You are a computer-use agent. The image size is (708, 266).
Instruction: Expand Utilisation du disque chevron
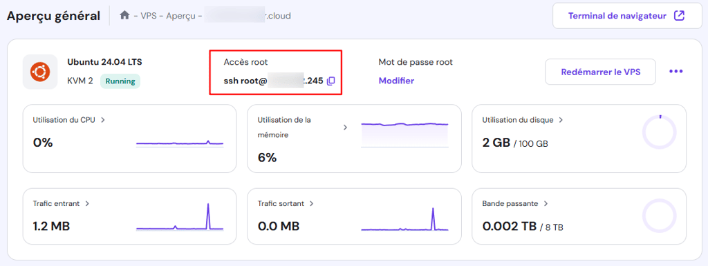point(561,120)
